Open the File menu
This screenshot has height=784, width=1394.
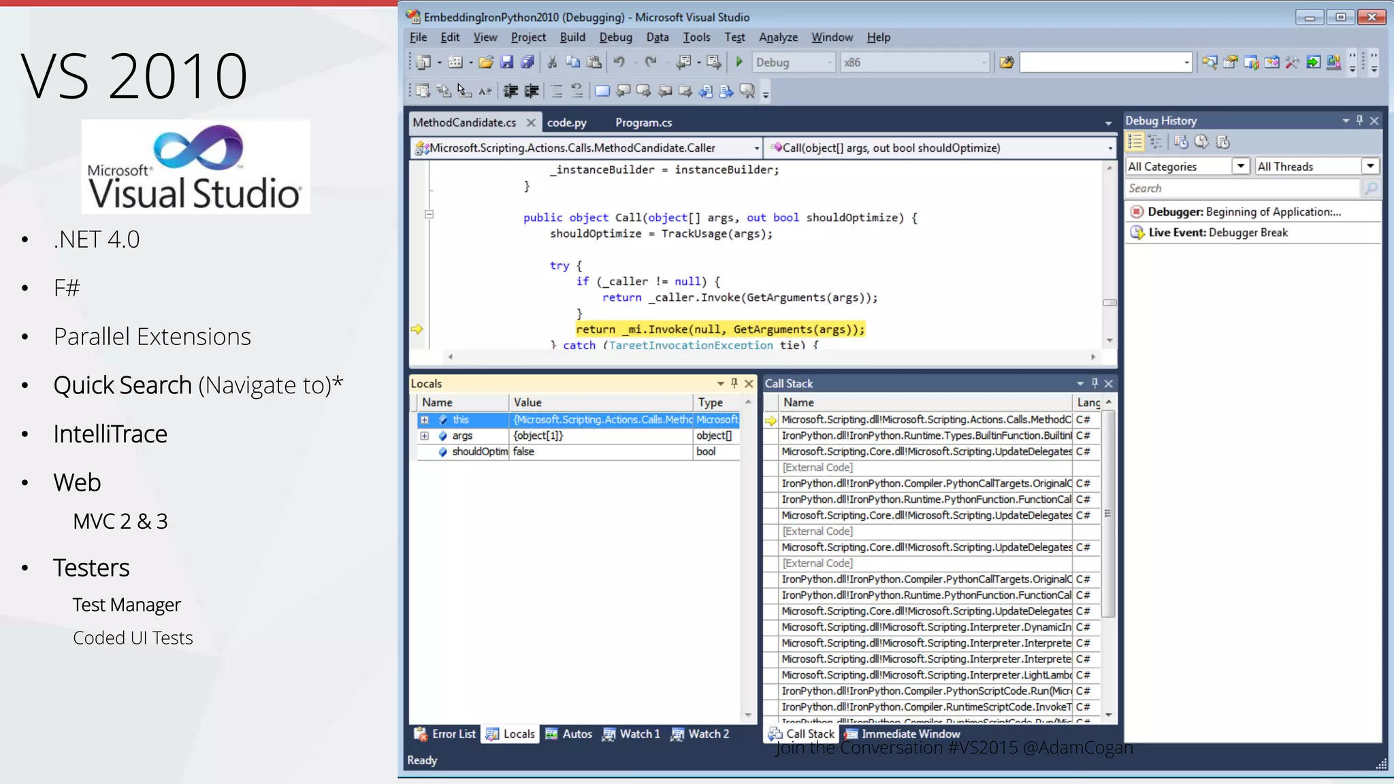click(419, 37)
